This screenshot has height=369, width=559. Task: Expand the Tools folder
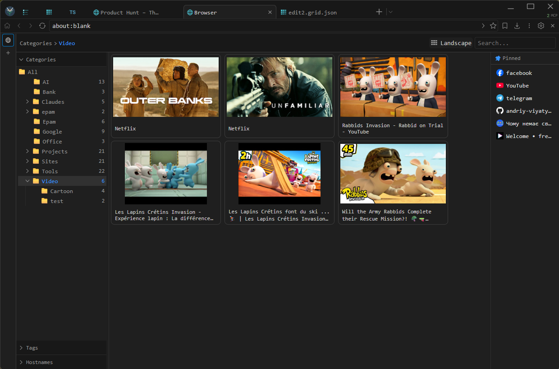pyautogui.click(x=28, y=171)
